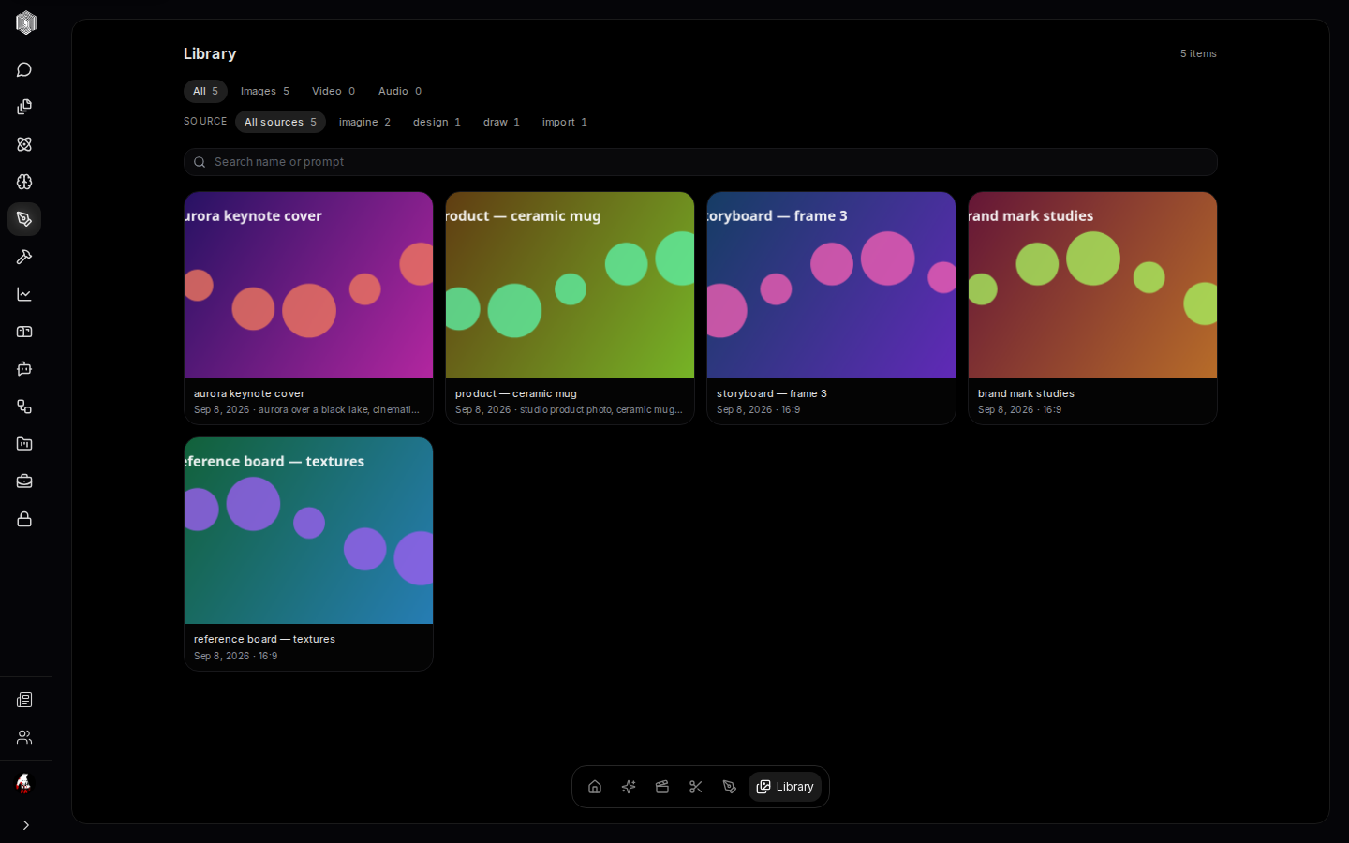Filter by the imagine source
Viewport: 1349px width, 843px height.
[364, 122]
